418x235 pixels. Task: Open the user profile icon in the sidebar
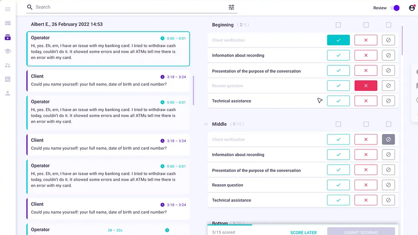tap(8, 93)
